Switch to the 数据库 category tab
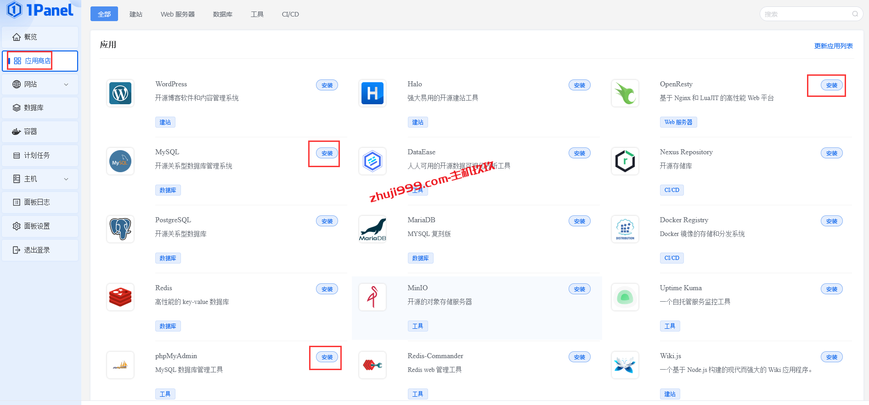 click(223, 14)
